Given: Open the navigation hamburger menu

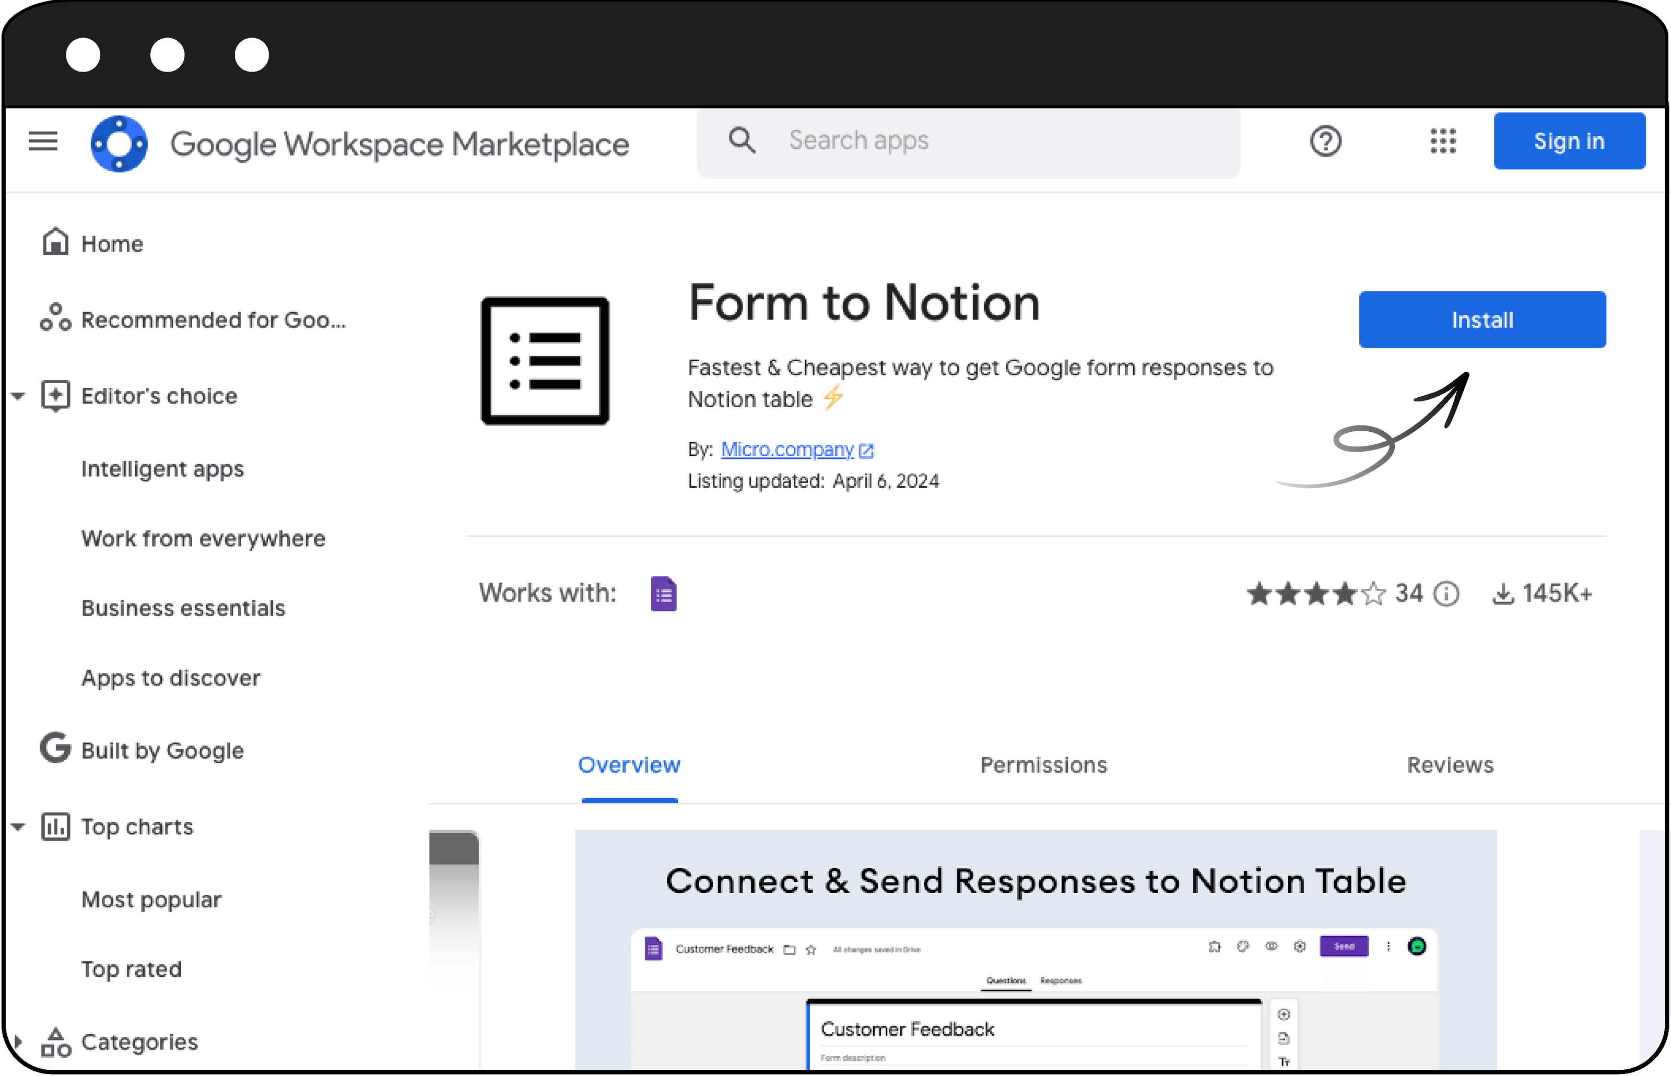Looking at the screenshot, I should coord(43,141).
